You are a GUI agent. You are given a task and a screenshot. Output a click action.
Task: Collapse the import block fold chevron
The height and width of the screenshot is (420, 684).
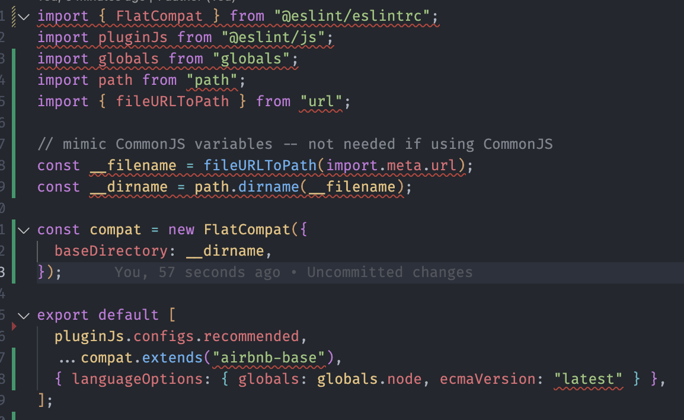pyautogui.click(x=24, y=17)
